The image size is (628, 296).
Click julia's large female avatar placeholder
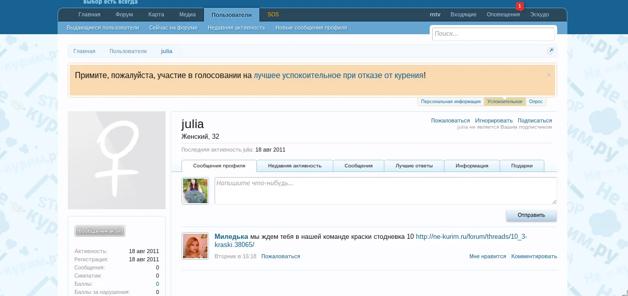pyautogui.click(x=117, y=160)
